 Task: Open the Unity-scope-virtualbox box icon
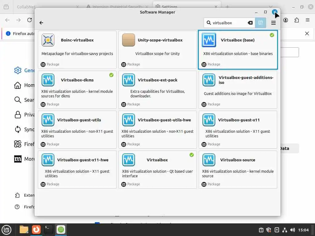point(128,40)
